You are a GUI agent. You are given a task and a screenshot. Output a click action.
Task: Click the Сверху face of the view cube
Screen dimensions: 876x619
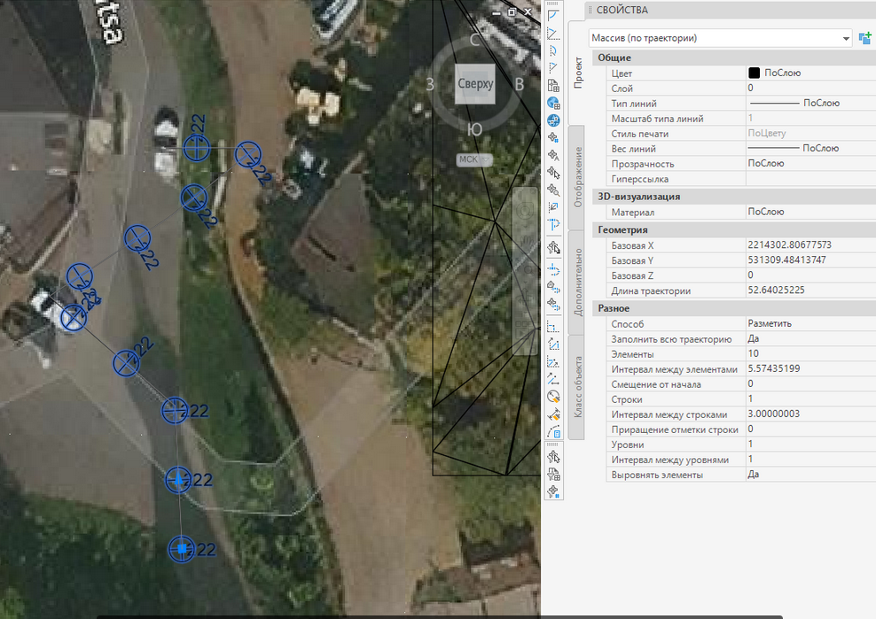(x=474, y=83)
